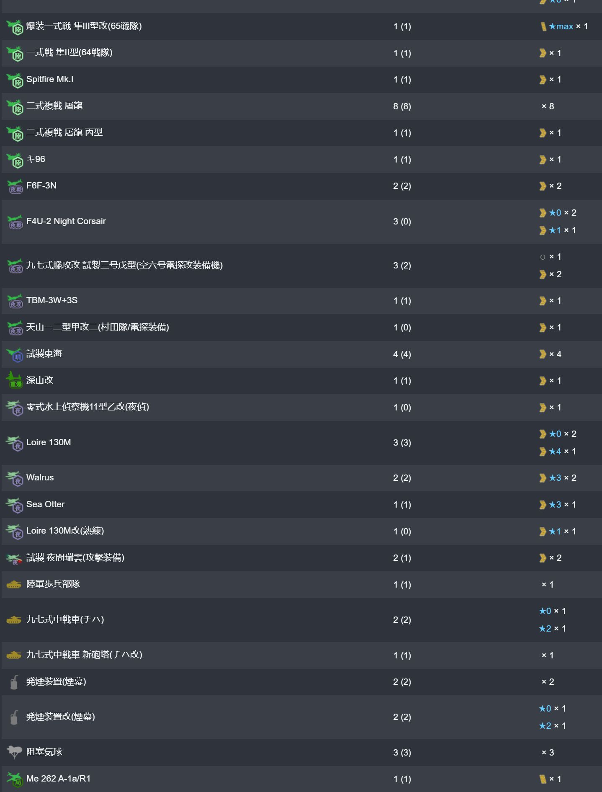Click the land fighter icon beside Spitfire Mk.I

[15, 80]
